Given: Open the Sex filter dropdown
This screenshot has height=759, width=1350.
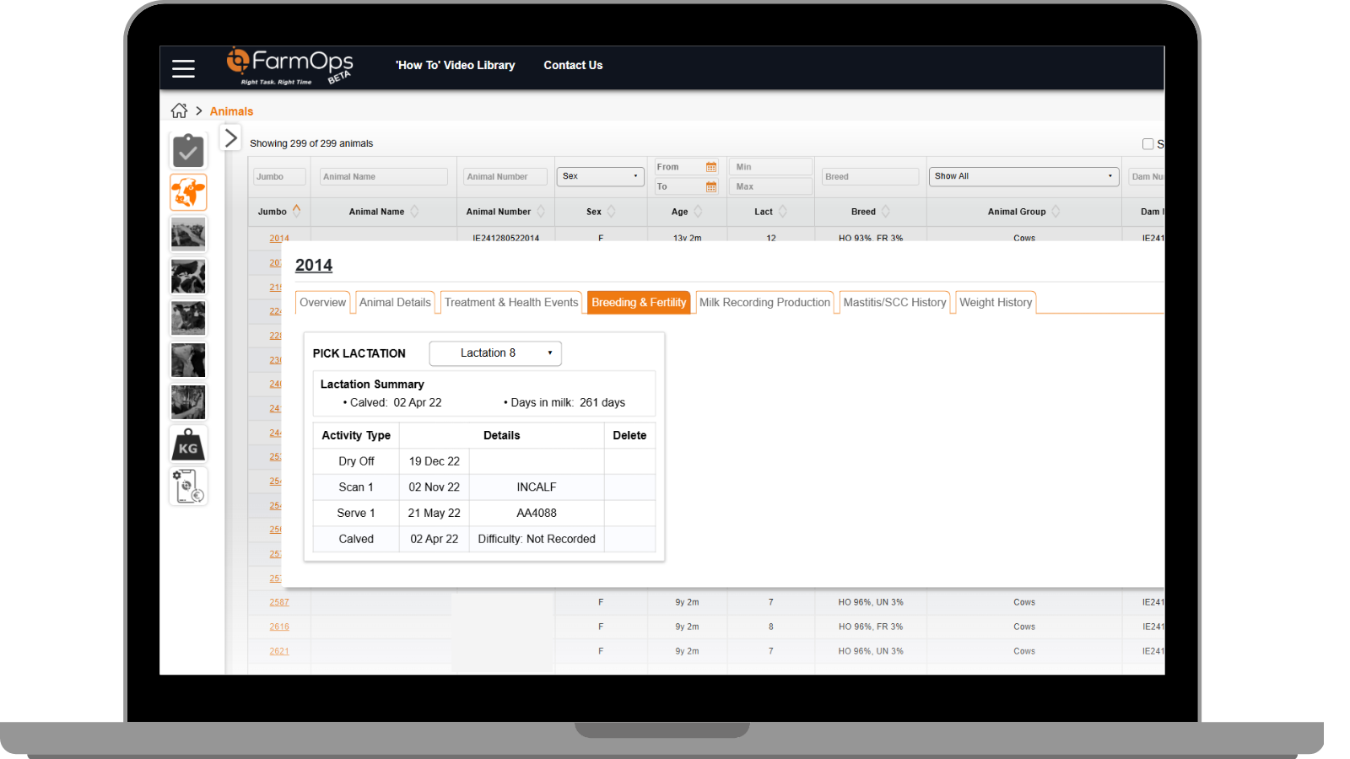Looking at the screenshot, I should (x=600, y=176).
